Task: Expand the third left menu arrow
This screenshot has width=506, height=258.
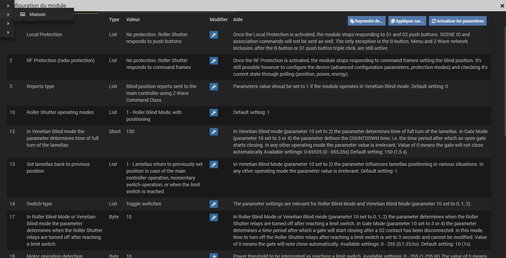Action: coord(8,24)
